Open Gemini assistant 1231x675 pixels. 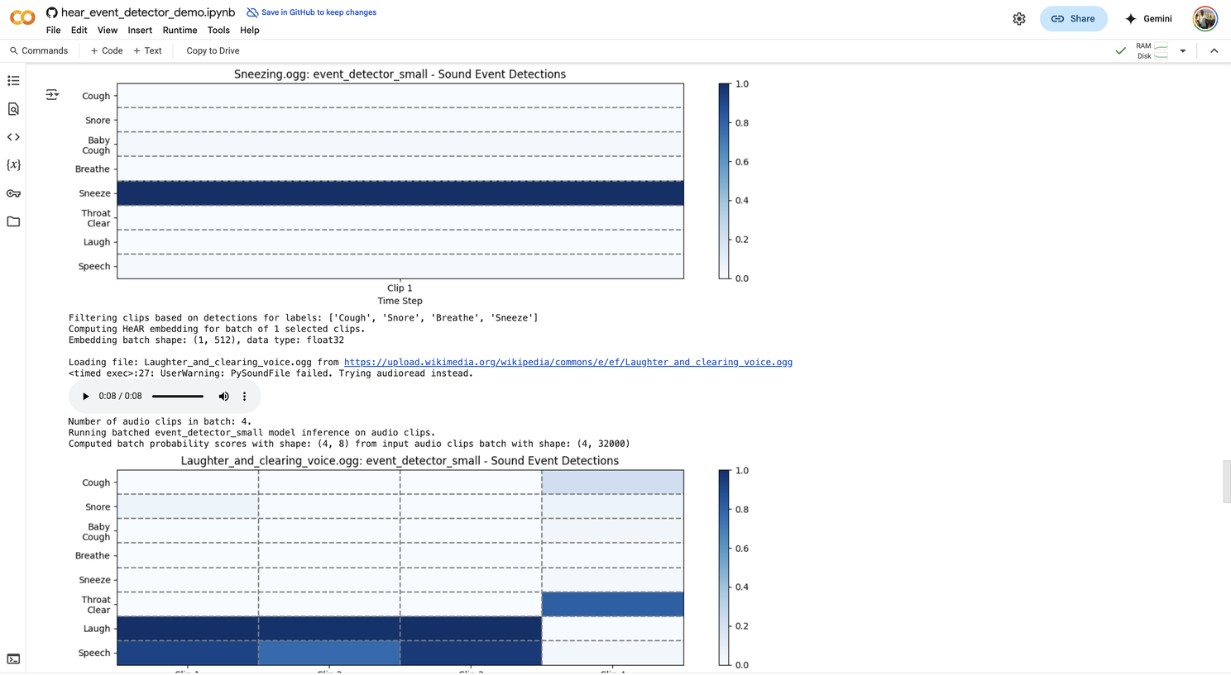tap(1148, 19)
